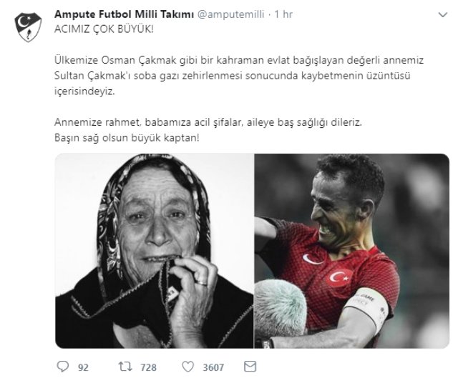458x378 pixels.
Task: Click the 'Sultan Çakmak'ı soba gazı' text line
Action: [x=232, y=76]
